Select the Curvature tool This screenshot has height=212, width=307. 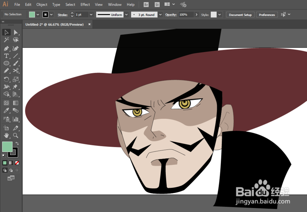(x=16, y=48)
